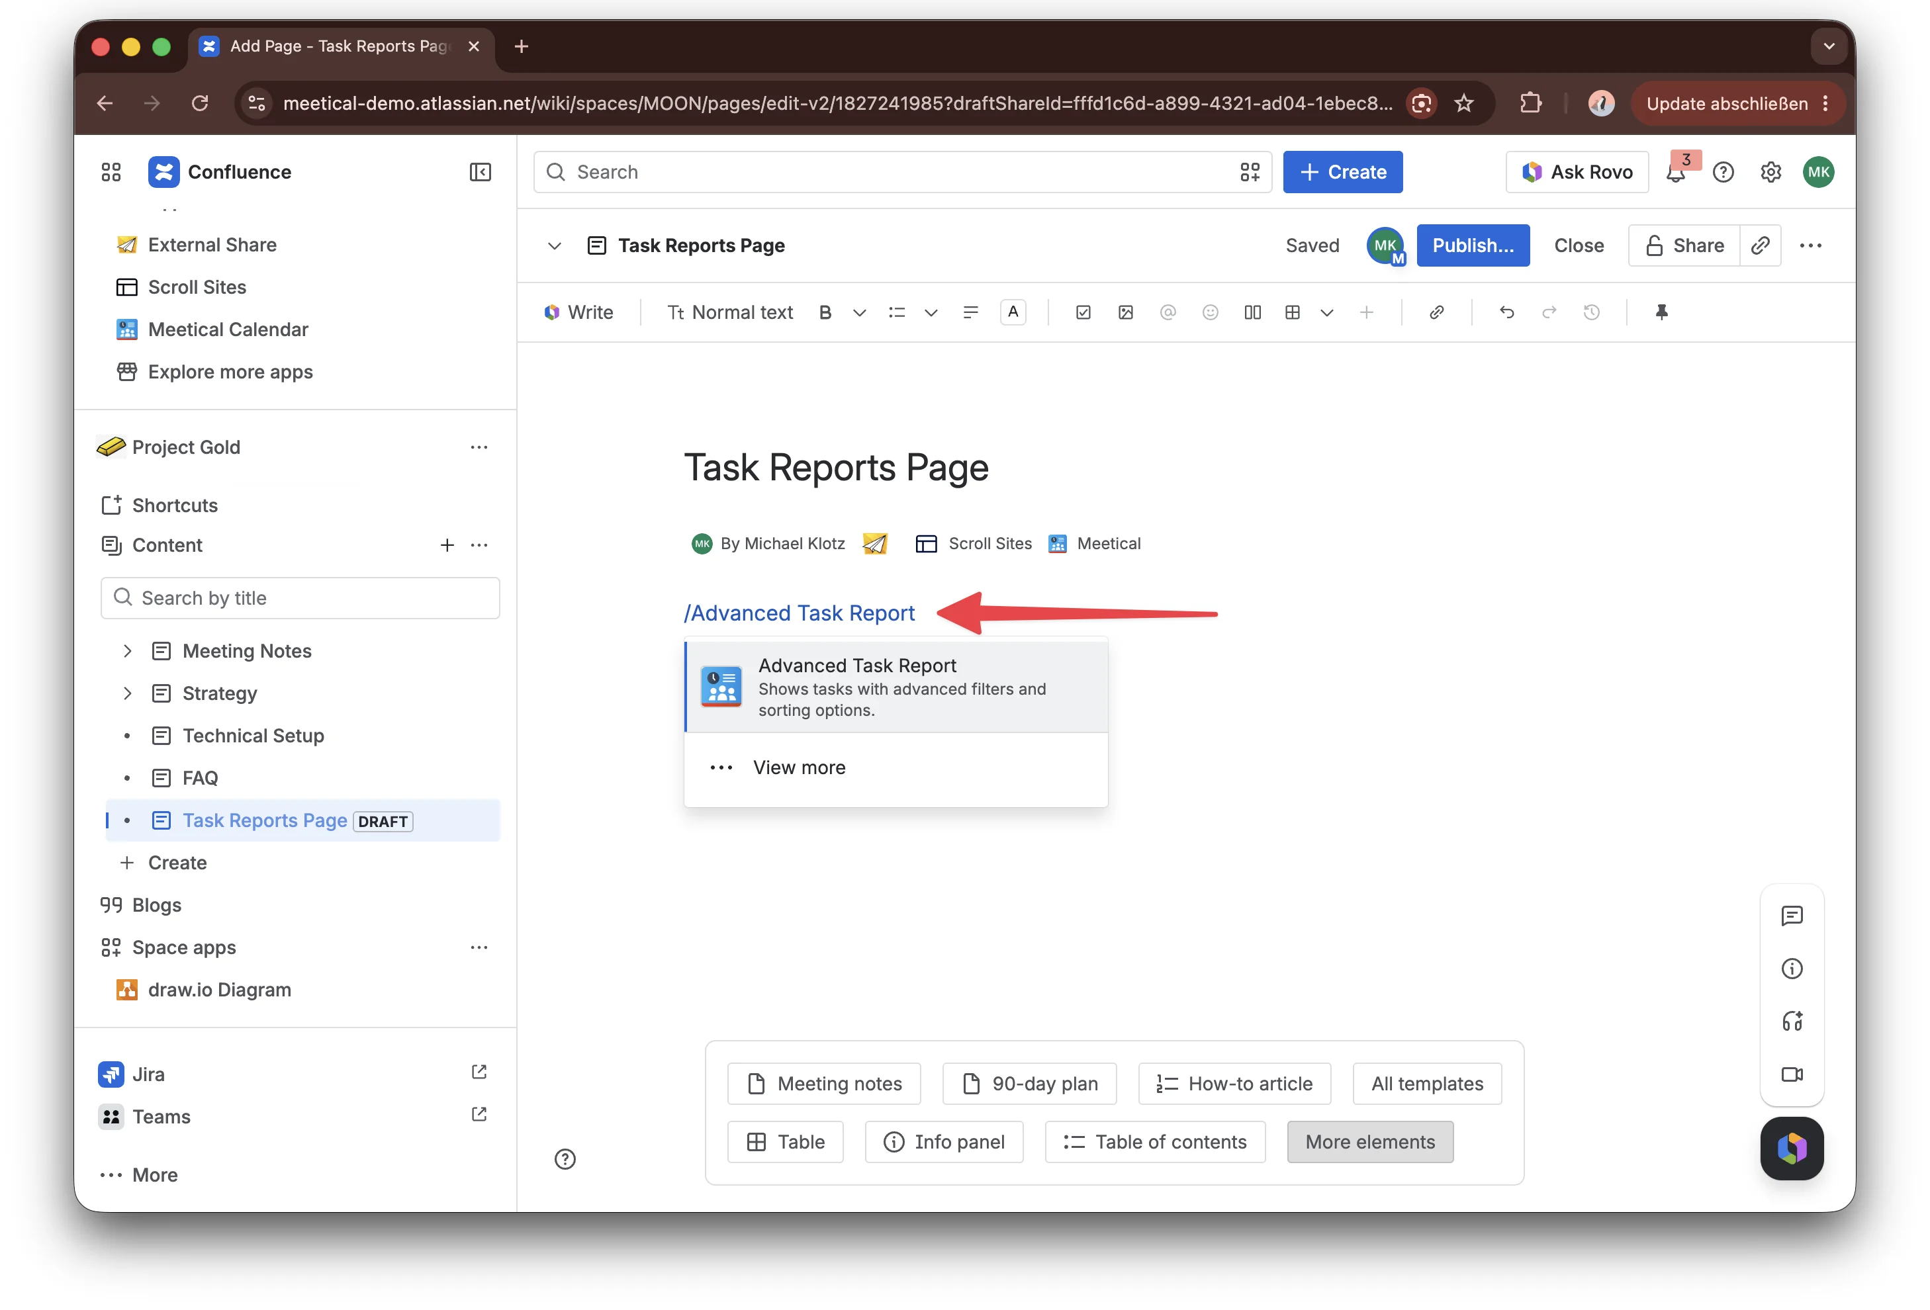
Task: Insert a column layout
Action: 1252,312
